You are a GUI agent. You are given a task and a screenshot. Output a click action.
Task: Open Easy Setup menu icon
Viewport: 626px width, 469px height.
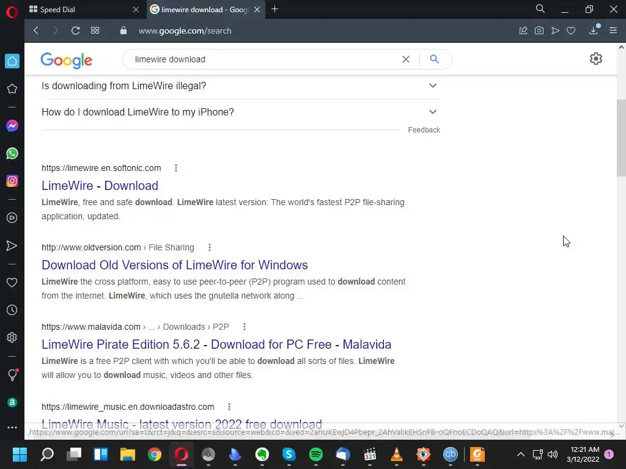tap(613, 31)
